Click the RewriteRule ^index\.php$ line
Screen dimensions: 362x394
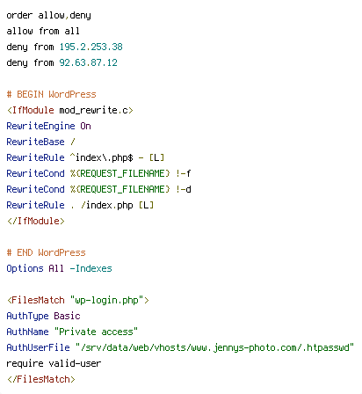[x=85, y=157]
